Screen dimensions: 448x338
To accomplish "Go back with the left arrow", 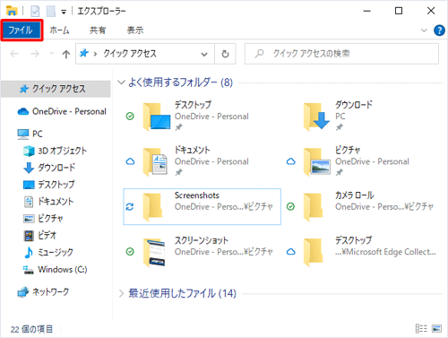I will pos(14,54).
